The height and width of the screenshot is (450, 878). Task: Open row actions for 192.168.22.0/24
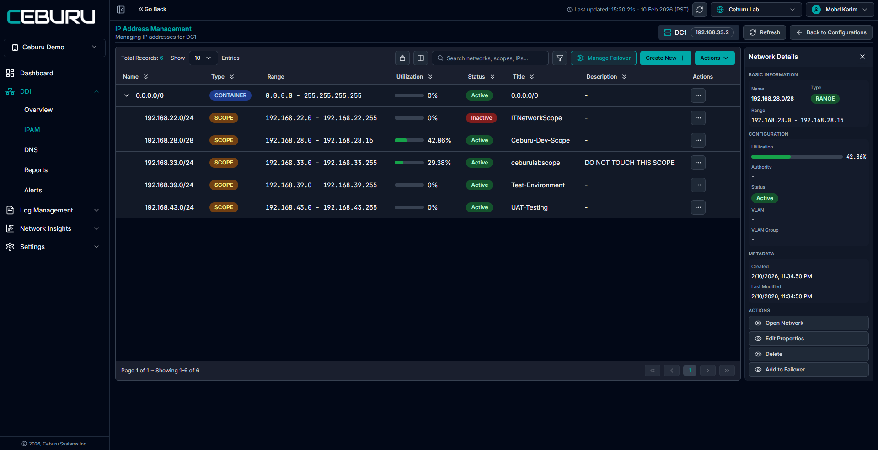coord(698,118)
